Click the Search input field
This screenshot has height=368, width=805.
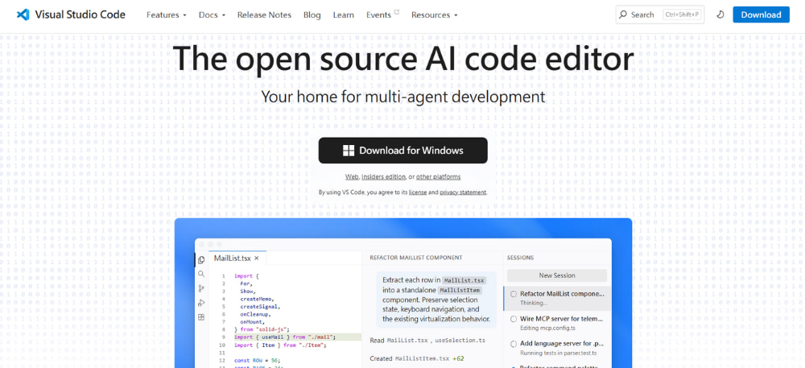pos(660,14)
